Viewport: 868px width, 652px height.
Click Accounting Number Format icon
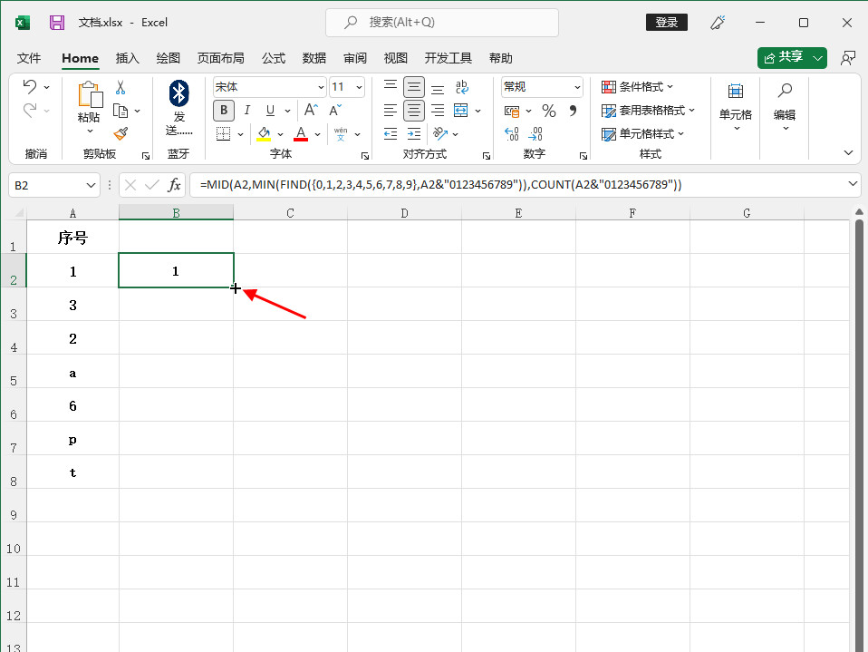512,112
